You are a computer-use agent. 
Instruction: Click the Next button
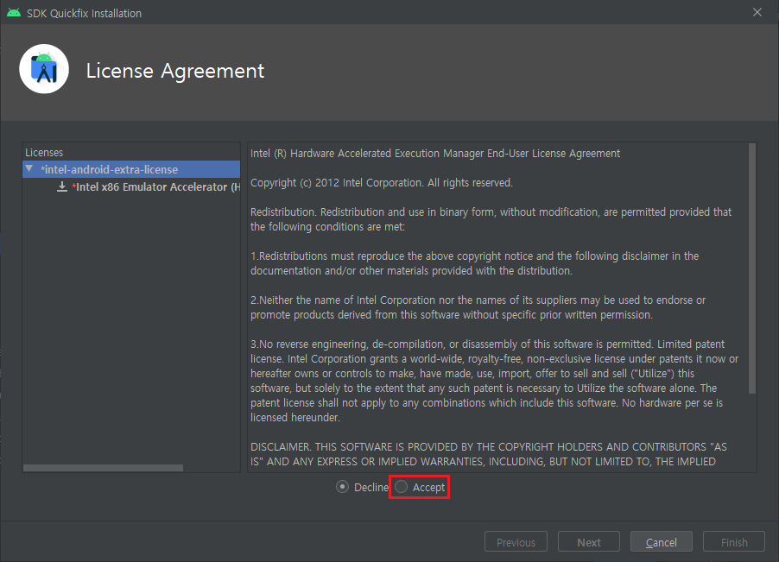[589, 542]
